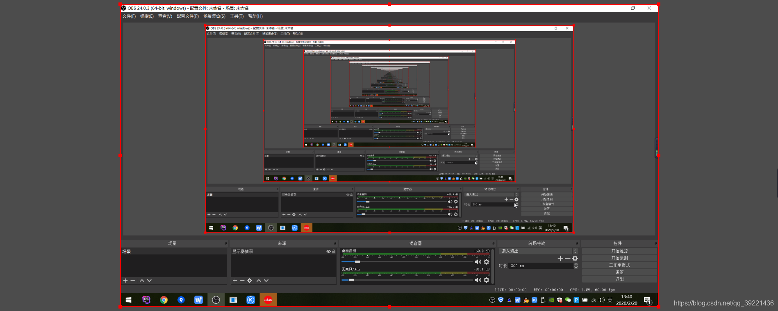
Task: Remove the selected source in the main 来源 panel
Action: (x=242, y=281)
